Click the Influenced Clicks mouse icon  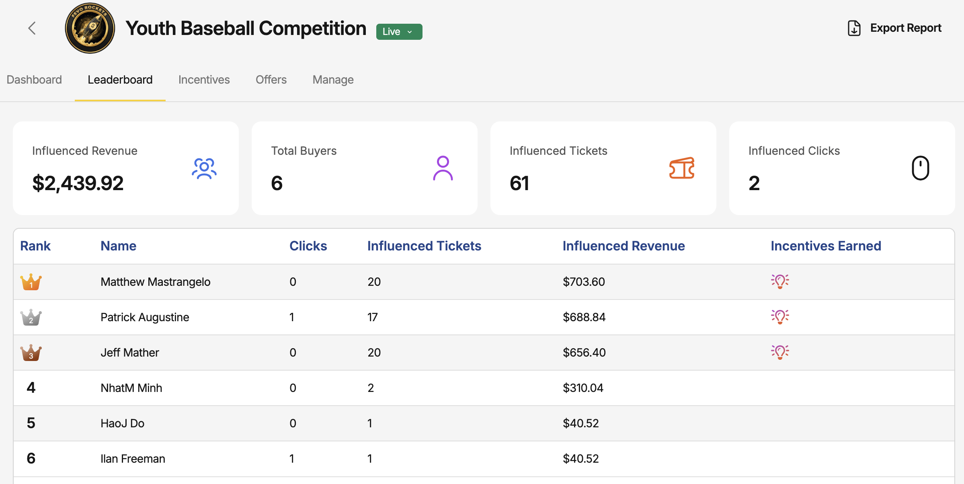coord(920,168)
